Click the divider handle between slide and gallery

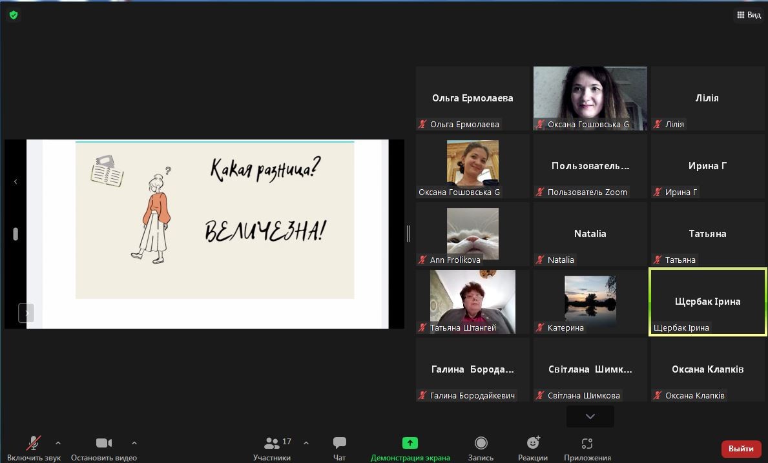(408, 234)
